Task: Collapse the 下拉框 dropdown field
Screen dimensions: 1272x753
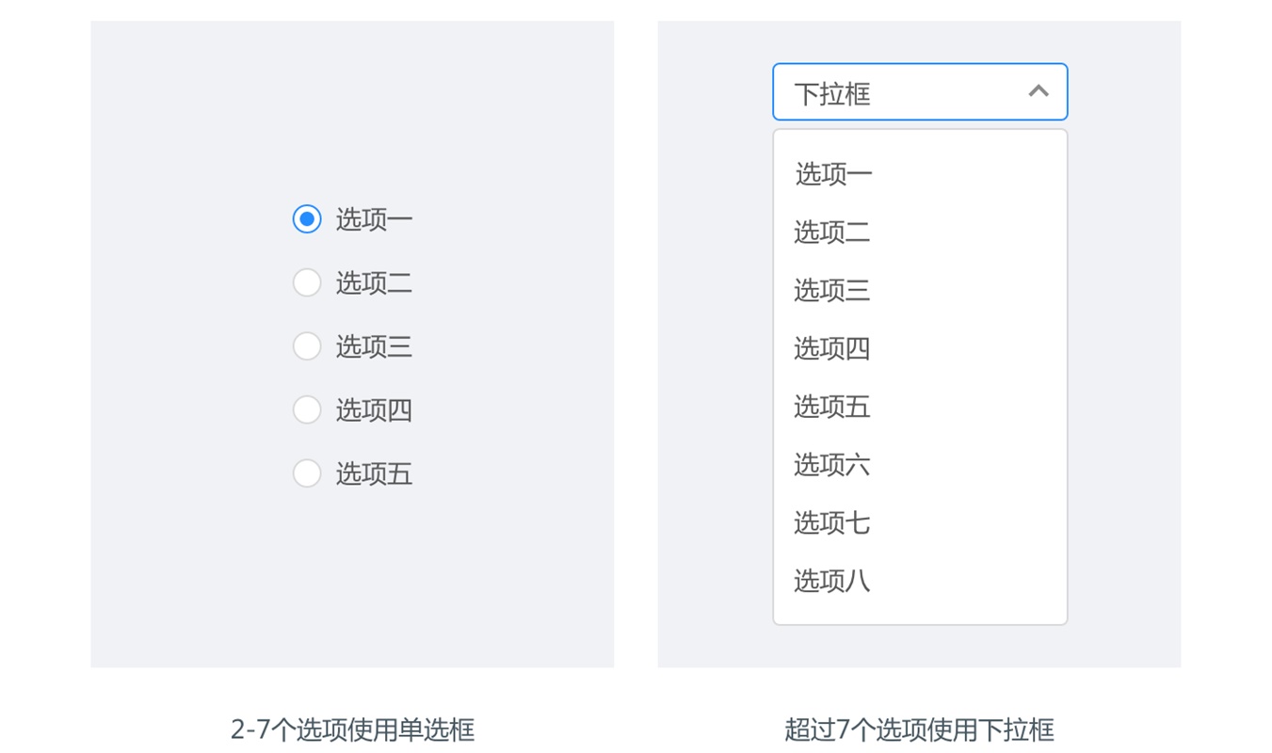Action: (920, 92)
